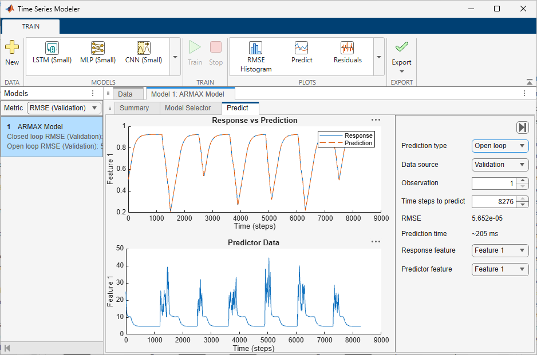Open document area three-dot options menu
The width and height of the screenshot is (537, 355).
[524, 93]
